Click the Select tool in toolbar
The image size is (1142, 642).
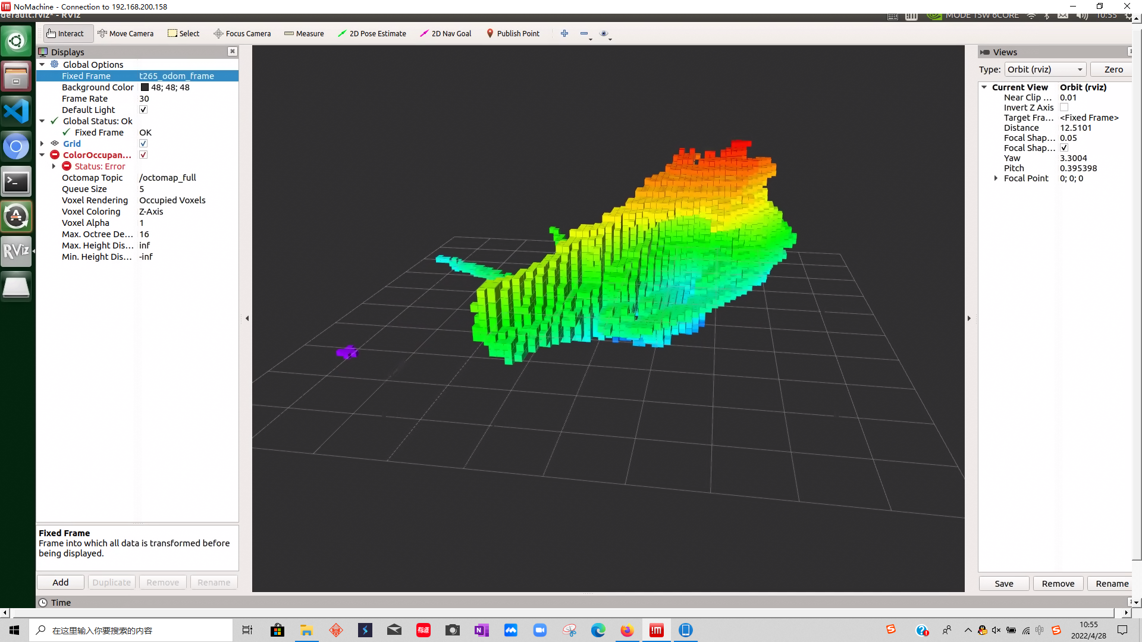(184, 33)
